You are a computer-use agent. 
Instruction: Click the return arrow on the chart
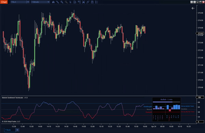pos(193,8)
